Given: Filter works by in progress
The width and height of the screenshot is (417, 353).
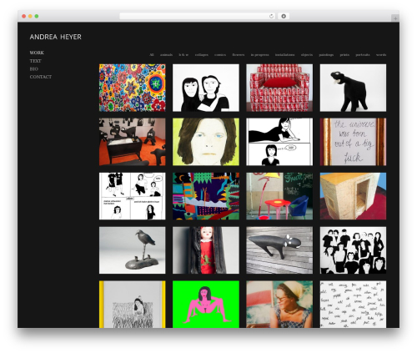Looking at the screenshot, I should click(x=260, y=55).
